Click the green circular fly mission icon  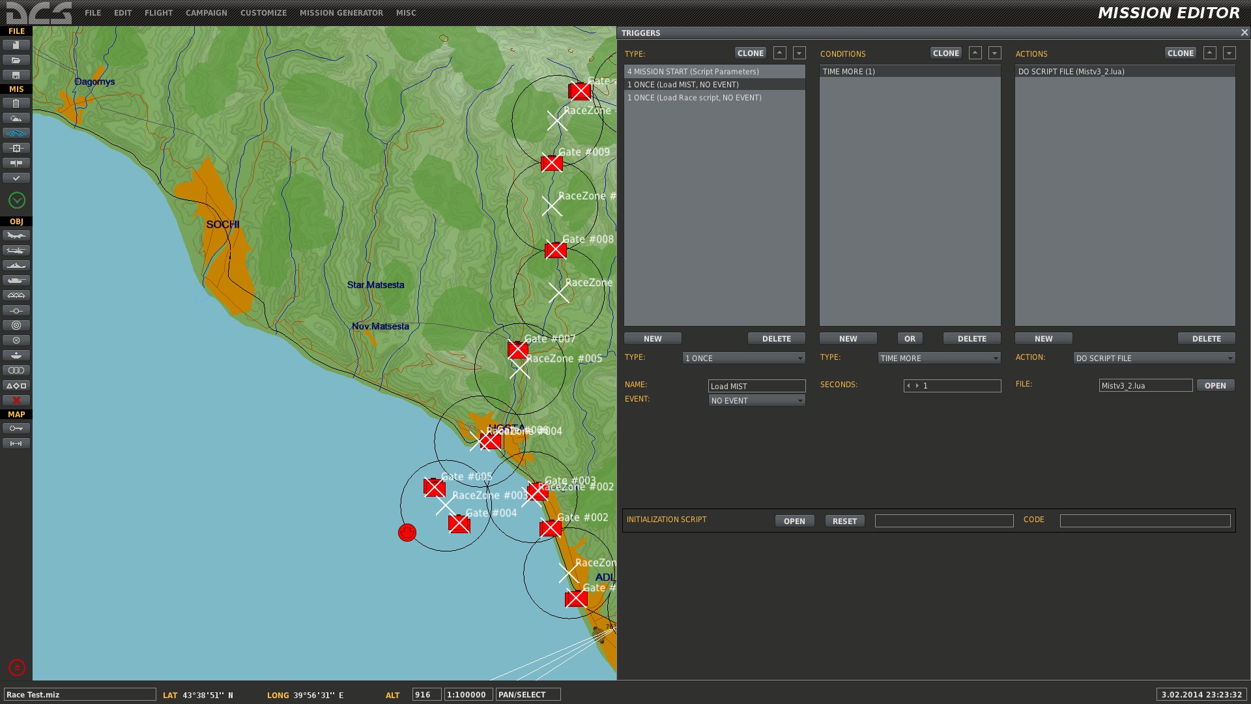coord(17,200)
